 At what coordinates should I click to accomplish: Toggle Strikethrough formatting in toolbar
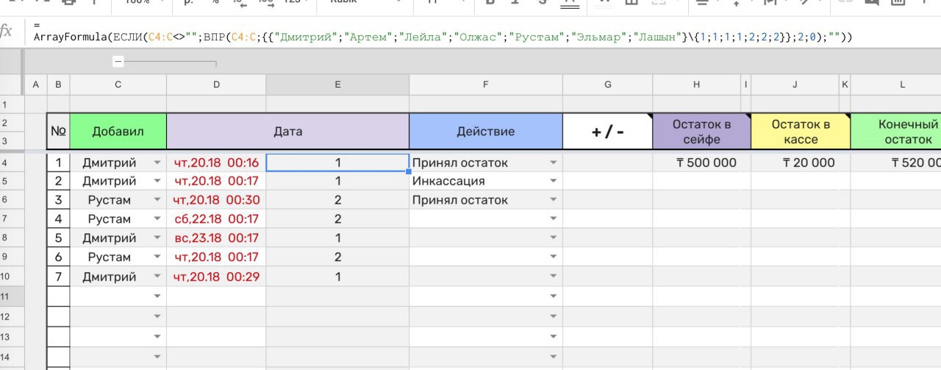coord(542,2)
